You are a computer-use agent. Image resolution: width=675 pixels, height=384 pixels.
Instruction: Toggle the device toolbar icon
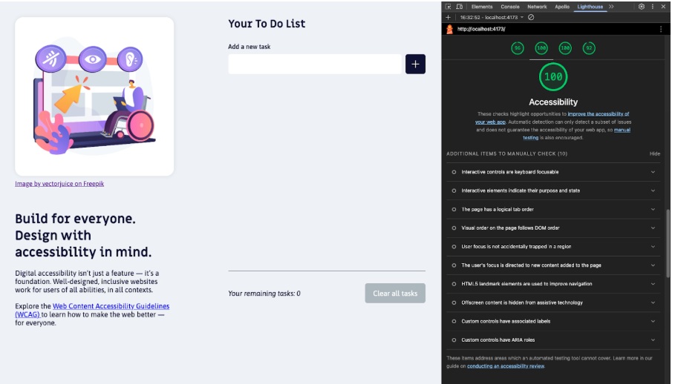coord(459,7)
